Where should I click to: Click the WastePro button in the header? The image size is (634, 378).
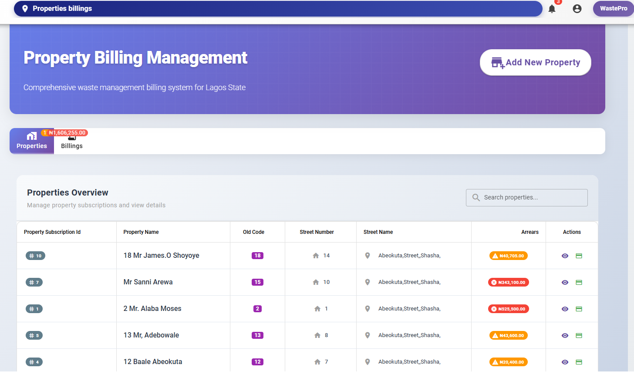(614, 8)
